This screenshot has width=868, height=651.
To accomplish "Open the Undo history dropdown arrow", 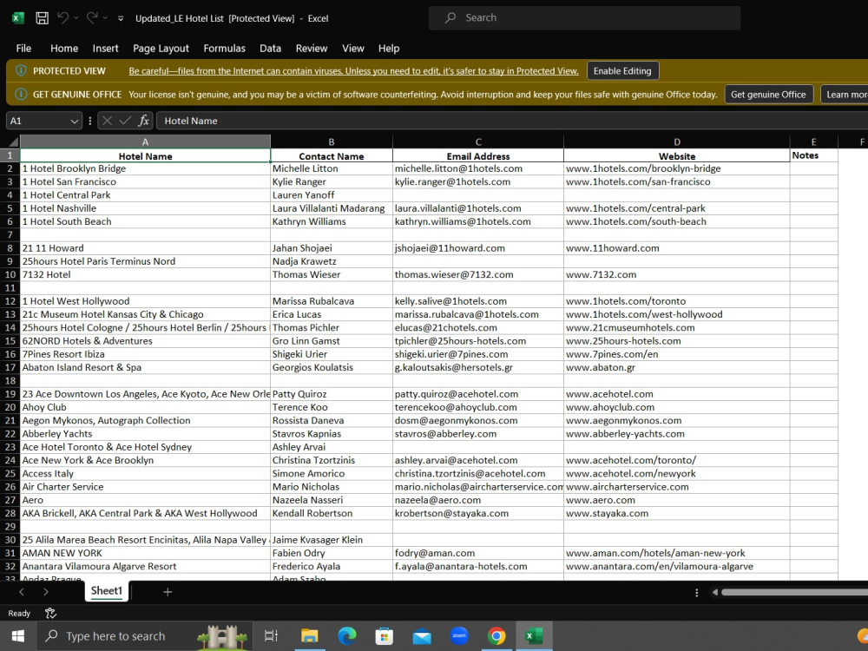I will click(76, 18).
